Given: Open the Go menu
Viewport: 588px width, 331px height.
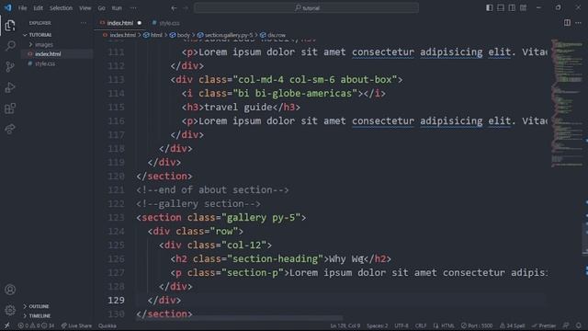Looking at the screenshot, I should pos(101,8).
